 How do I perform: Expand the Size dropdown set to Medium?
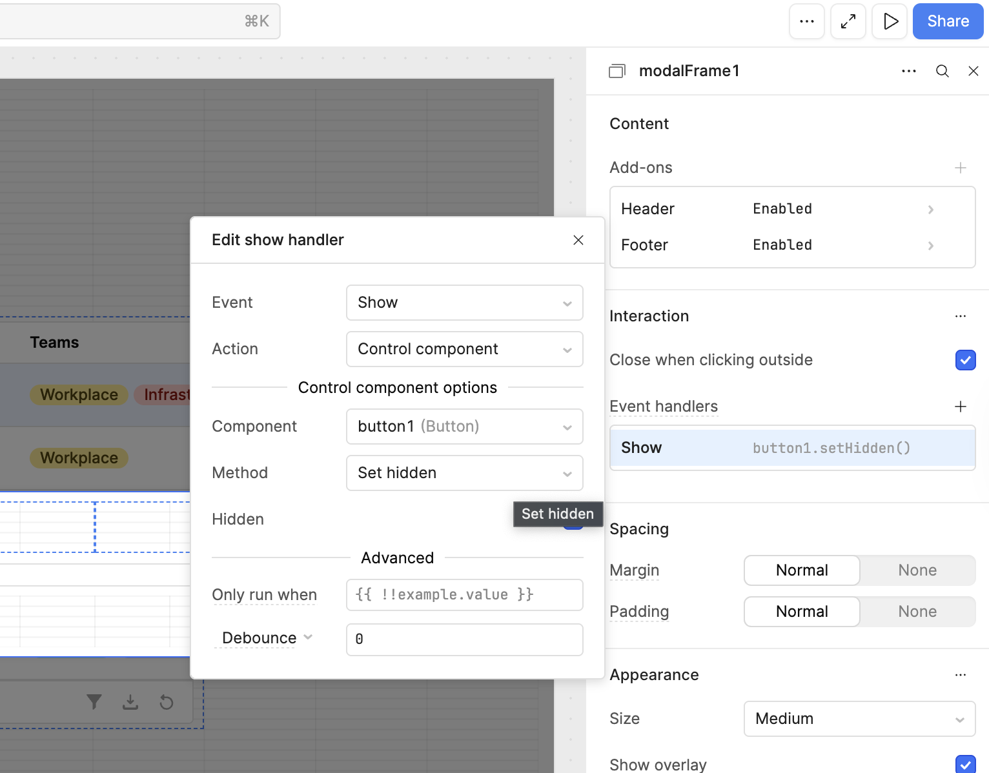click(859, 719)
